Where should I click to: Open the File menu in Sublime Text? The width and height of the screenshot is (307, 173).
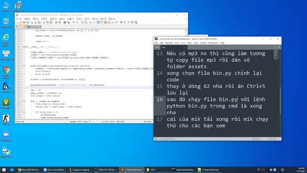[156, 43]
